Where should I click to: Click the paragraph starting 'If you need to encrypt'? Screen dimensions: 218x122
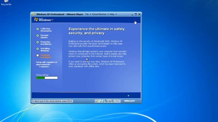pos(97,64)
